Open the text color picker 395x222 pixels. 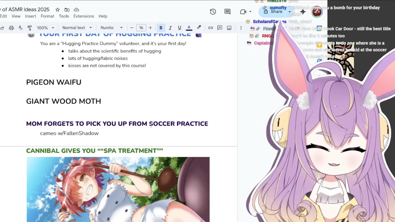tap(189, 28)
